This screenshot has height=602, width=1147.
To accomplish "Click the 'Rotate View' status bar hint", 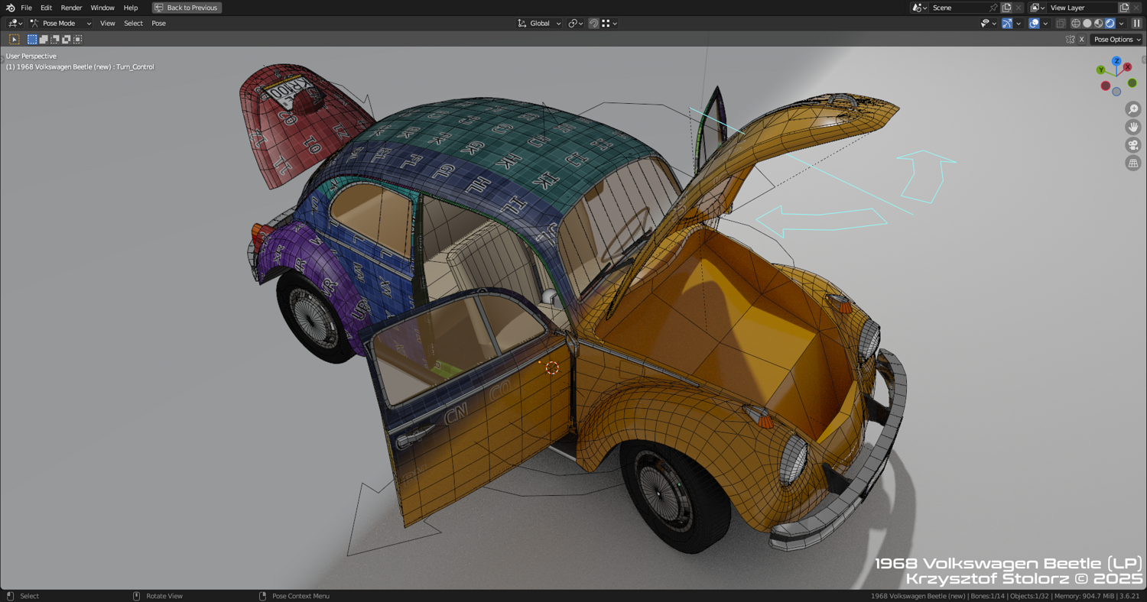I will pos(164,596).
